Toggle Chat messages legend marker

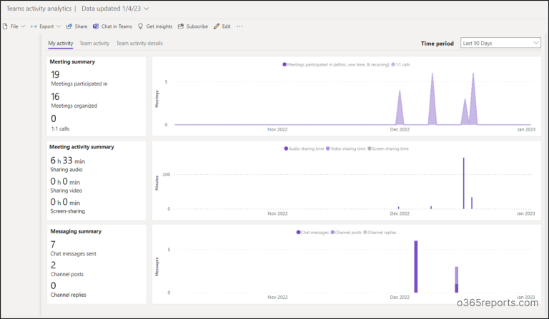tap(298, 233)
